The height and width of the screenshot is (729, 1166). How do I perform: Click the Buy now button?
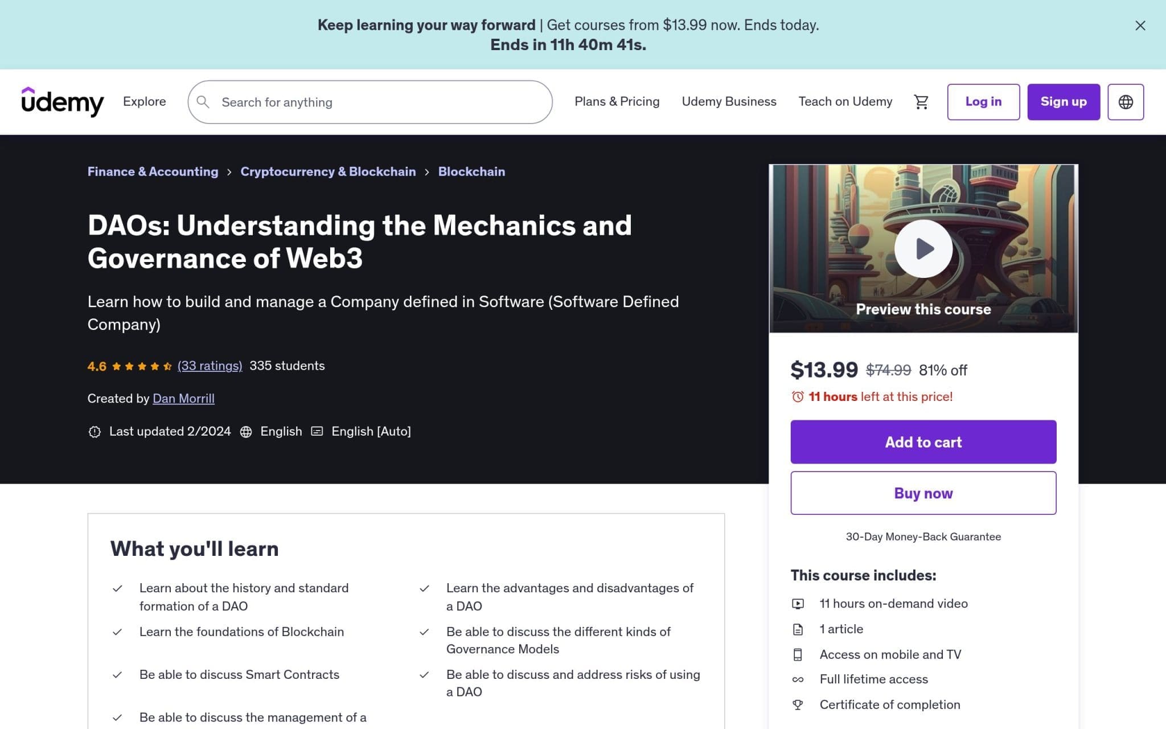(x=923, y=493)
